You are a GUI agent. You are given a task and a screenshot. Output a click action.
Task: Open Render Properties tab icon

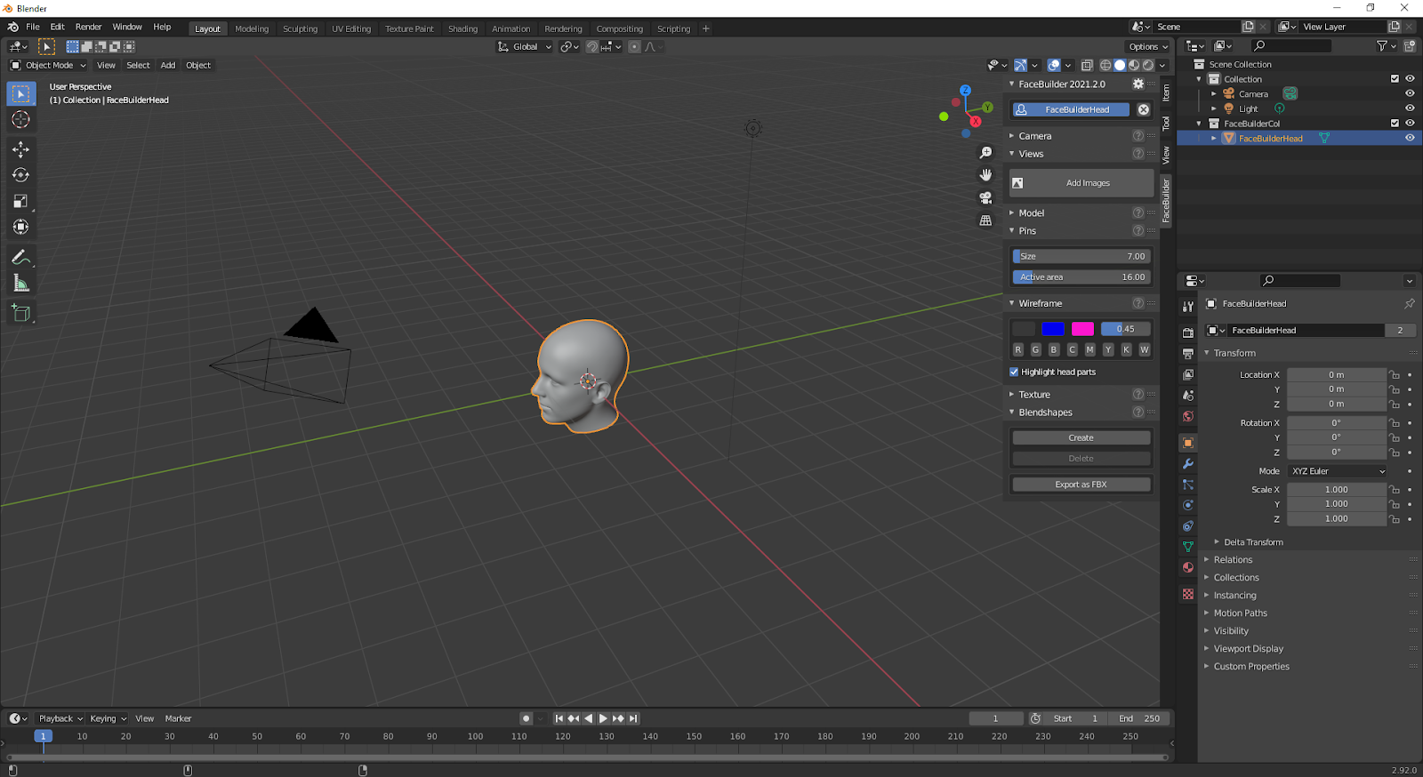pos(1188,332)
